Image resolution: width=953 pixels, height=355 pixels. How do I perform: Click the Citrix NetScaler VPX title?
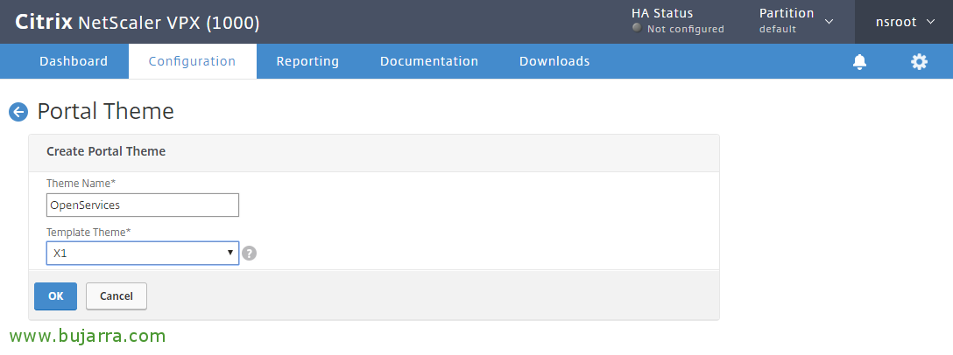[138, 23]
